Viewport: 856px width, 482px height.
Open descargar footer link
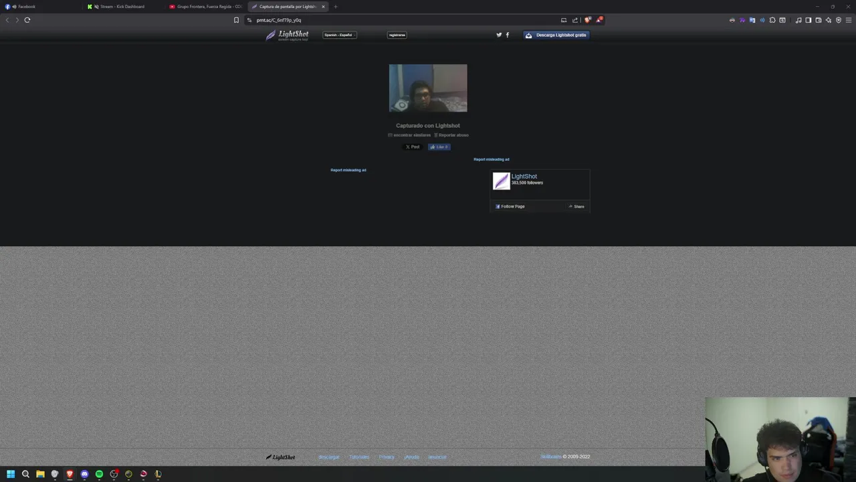coord(329,457)
